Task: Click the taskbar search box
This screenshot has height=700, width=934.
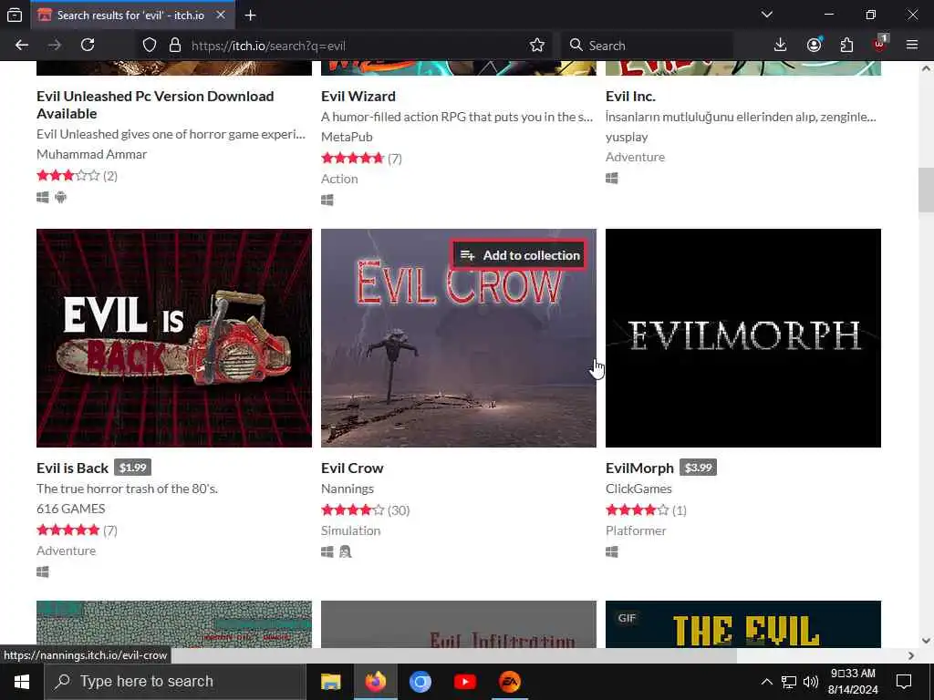Action: (175, 682)
